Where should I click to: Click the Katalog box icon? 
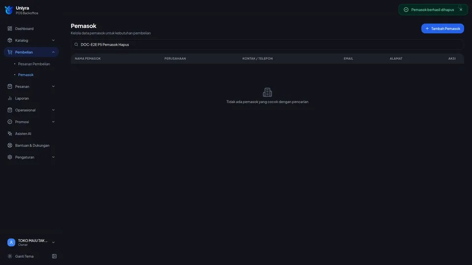tap(10, 40)
